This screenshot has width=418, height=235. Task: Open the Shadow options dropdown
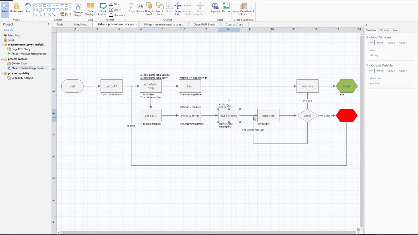click(x=117, y=15)
